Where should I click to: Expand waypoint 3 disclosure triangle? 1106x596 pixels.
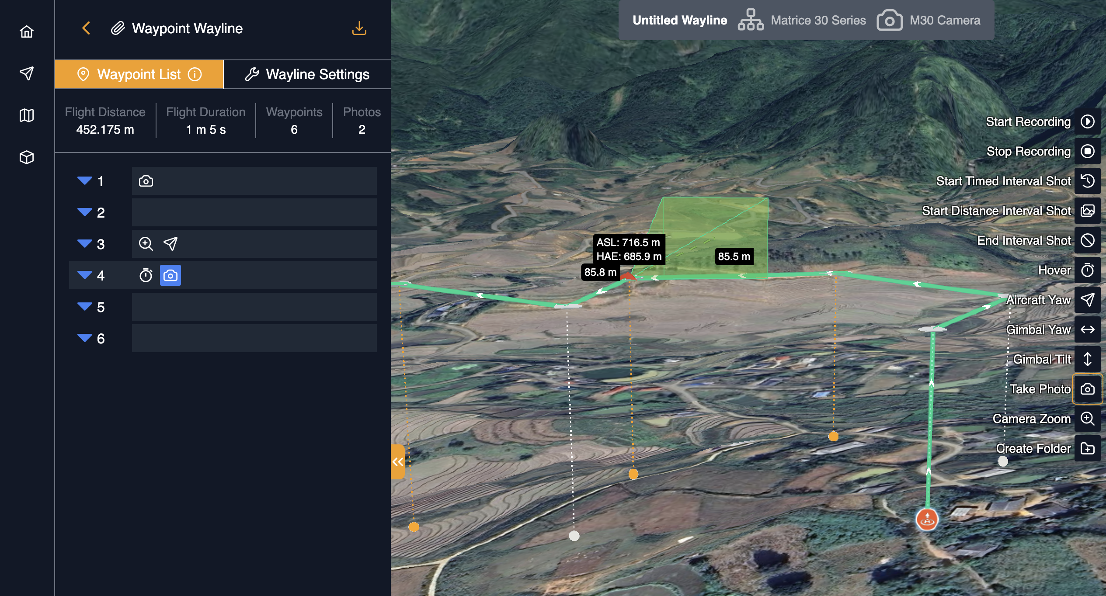(x=84, y=243)
